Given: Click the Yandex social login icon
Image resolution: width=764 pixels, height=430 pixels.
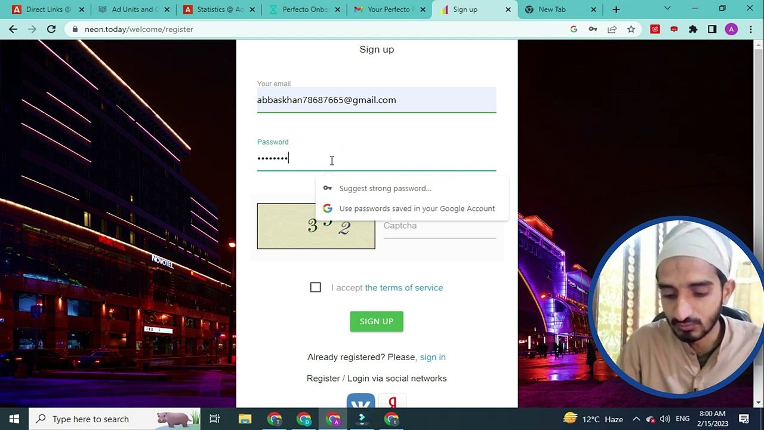Looking at the screenshot, I should click(x=392, y=401).
